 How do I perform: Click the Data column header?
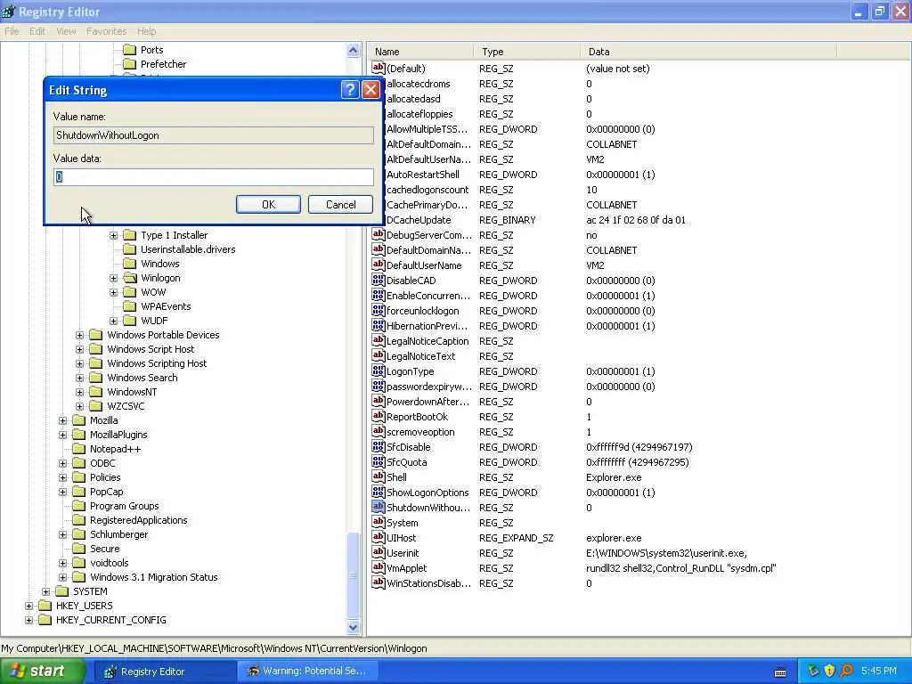point(708,52)
